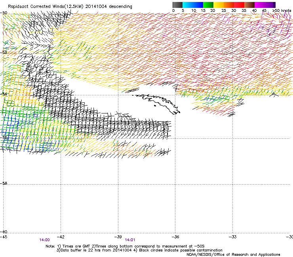Click the -45 longitude axis label

click(4, 237)
